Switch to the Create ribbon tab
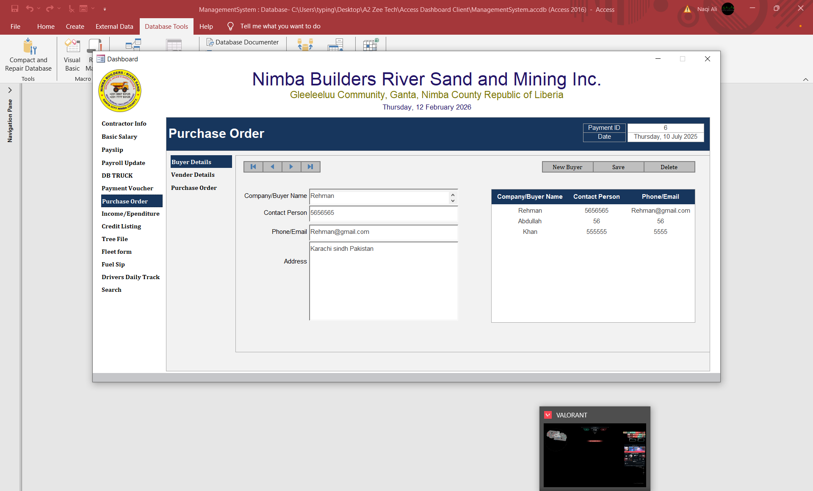The image size is (813, 491). coord(75,26)
